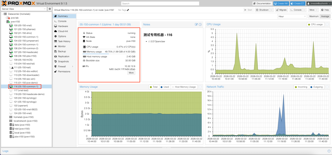The height and width of the screenshot is (155, 332).
Task: Open the More actions menu in toolbar
Action: [x=313, y=10]
